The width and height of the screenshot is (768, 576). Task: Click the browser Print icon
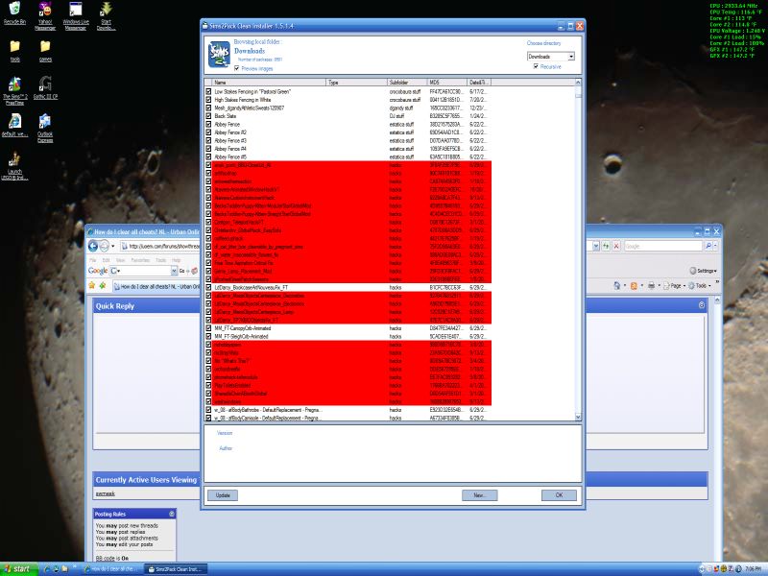(651, 285)
